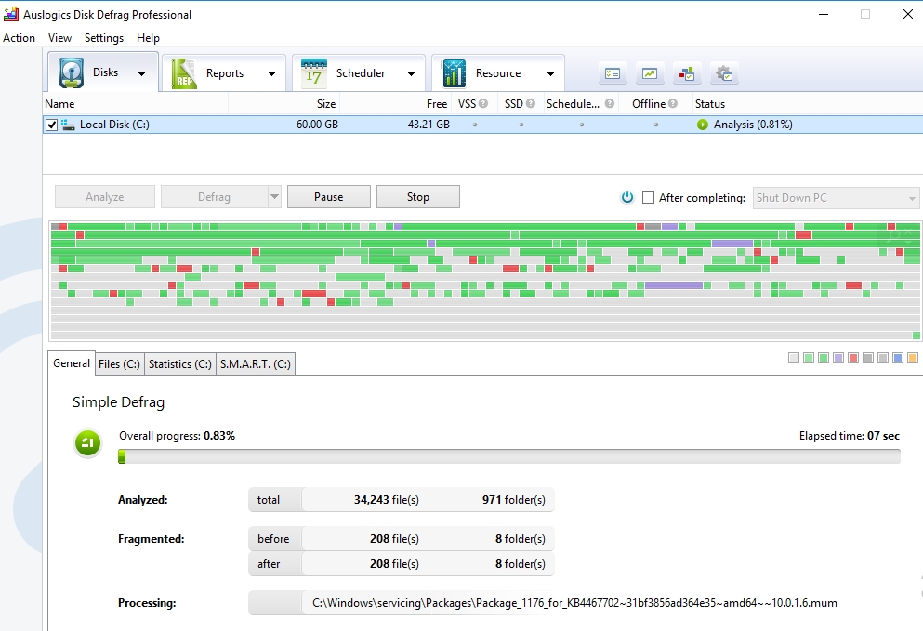Click the purple legend color swatch
This screenshot has height=631, width=923.
pos(838,358)
